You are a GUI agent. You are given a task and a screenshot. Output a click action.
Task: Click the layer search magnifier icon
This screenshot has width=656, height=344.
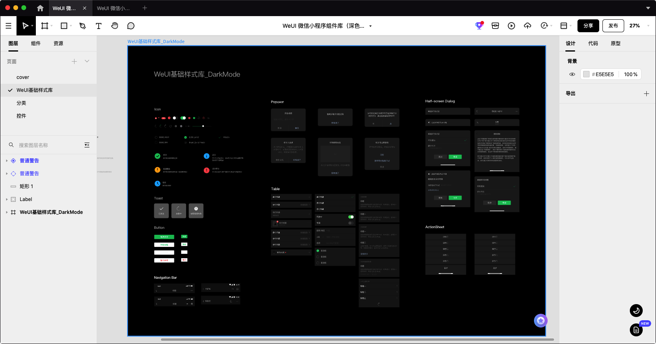(x=11, y=145)
